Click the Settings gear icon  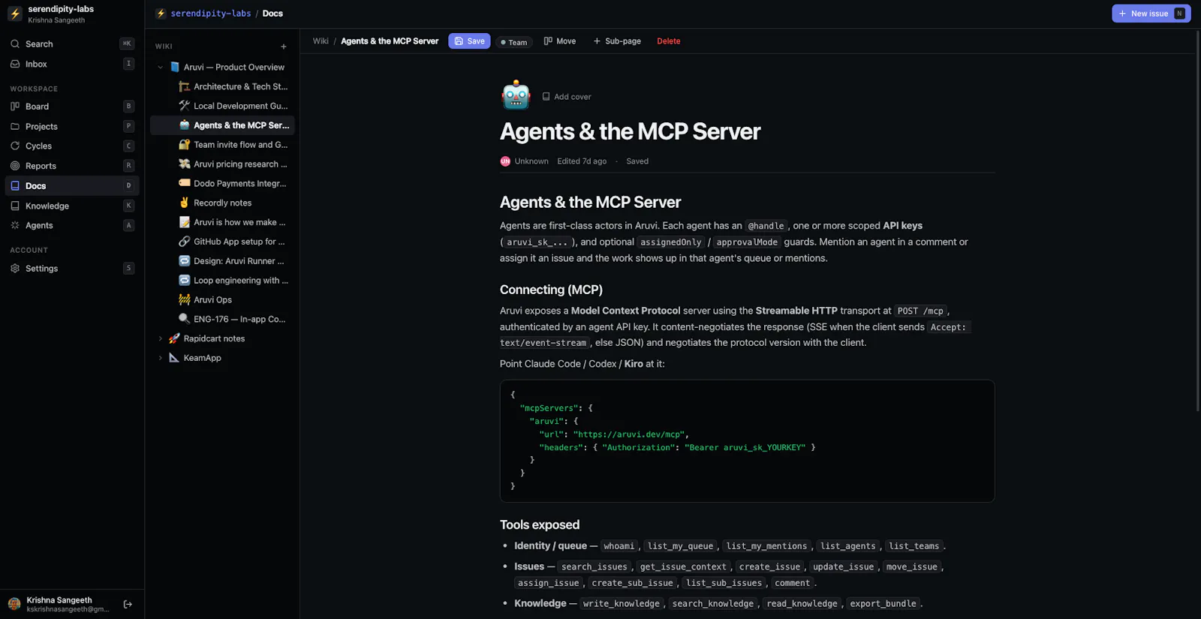pyautogui.click(x=15, y=268)
